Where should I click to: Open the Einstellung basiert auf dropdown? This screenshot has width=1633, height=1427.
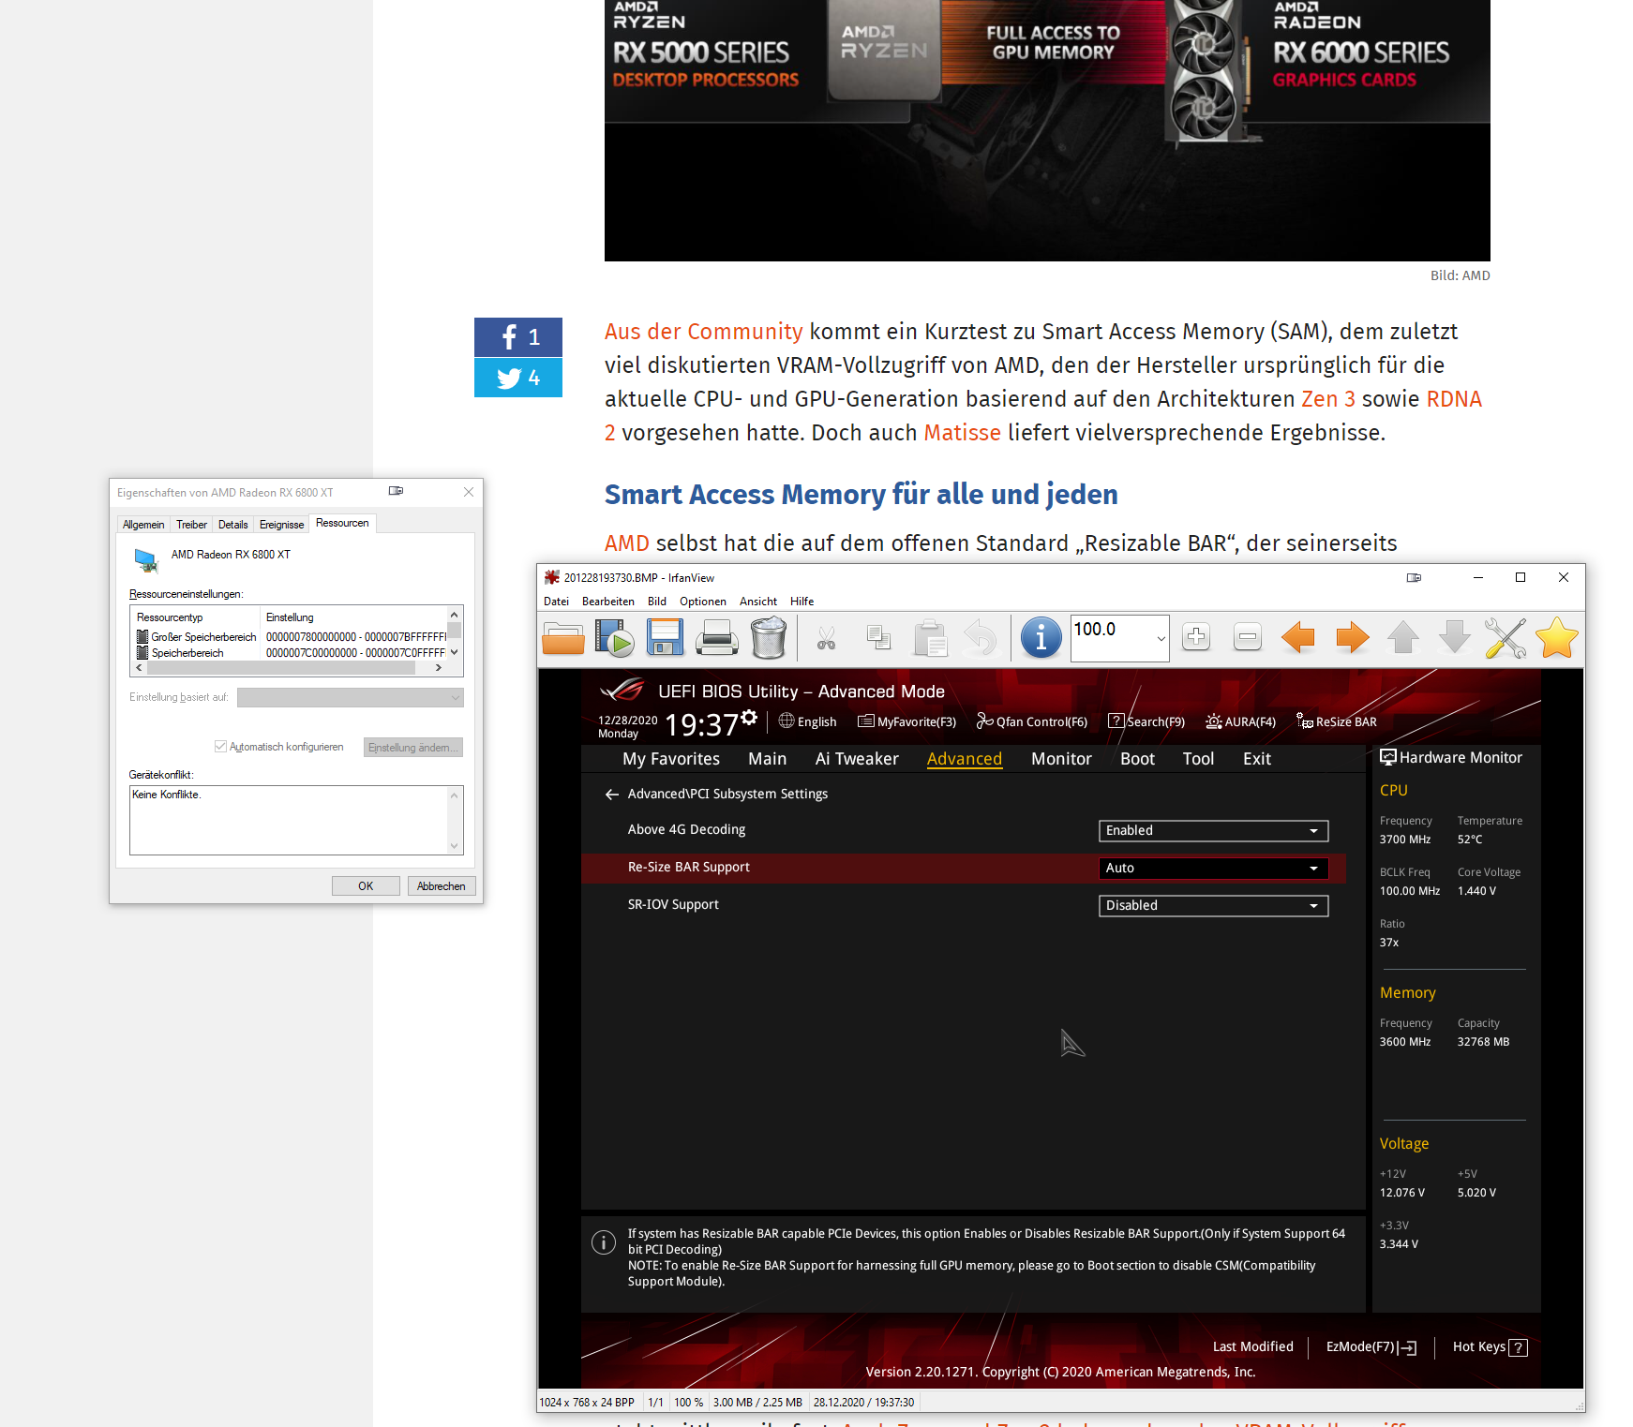(351, 698)
